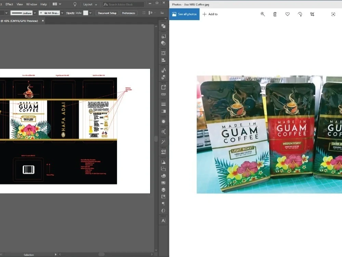Click the status bar arrow next to Selection
Screen dimensions: 342x257
pyautogui.click(x=56, y=254)
